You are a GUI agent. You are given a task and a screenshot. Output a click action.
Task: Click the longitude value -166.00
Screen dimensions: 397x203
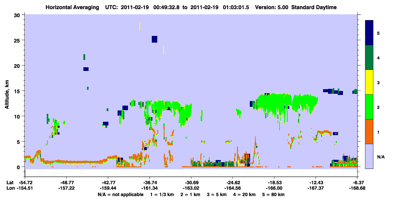(x=275, y=188)
